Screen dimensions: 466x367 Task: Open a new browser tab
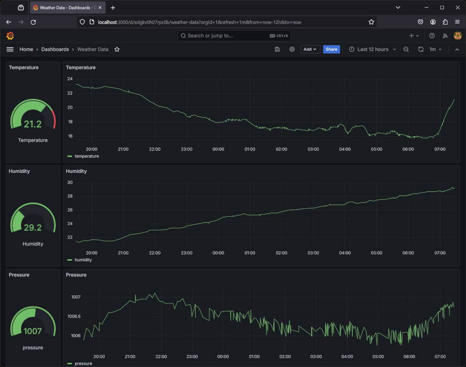pos(113,8)
